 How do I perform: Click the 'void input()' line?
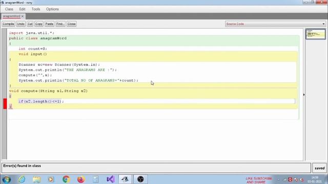tap(33, 54)
